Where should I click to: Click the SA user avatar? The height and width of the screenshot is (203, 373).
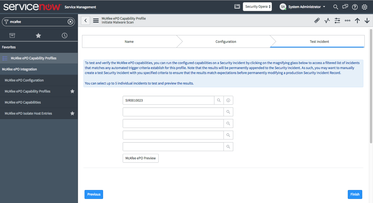pyautogui.click(x=283, y=7)
